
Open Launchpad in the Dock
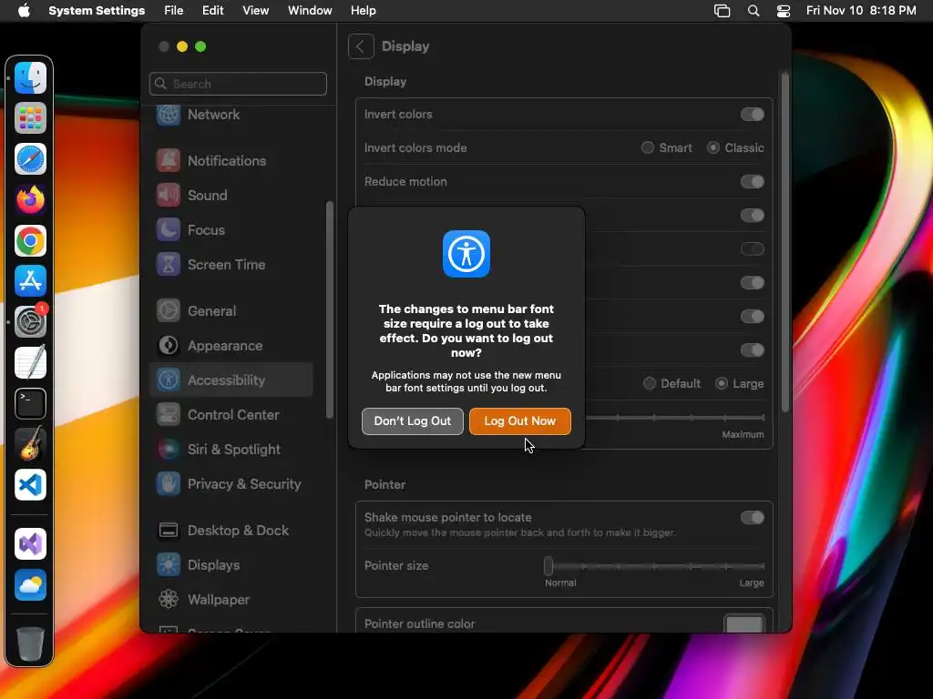(30, 118)
